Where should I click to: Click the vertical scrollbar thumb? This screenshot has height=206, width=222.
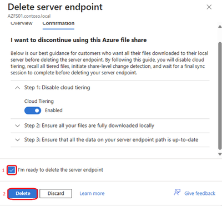(220, 96)
